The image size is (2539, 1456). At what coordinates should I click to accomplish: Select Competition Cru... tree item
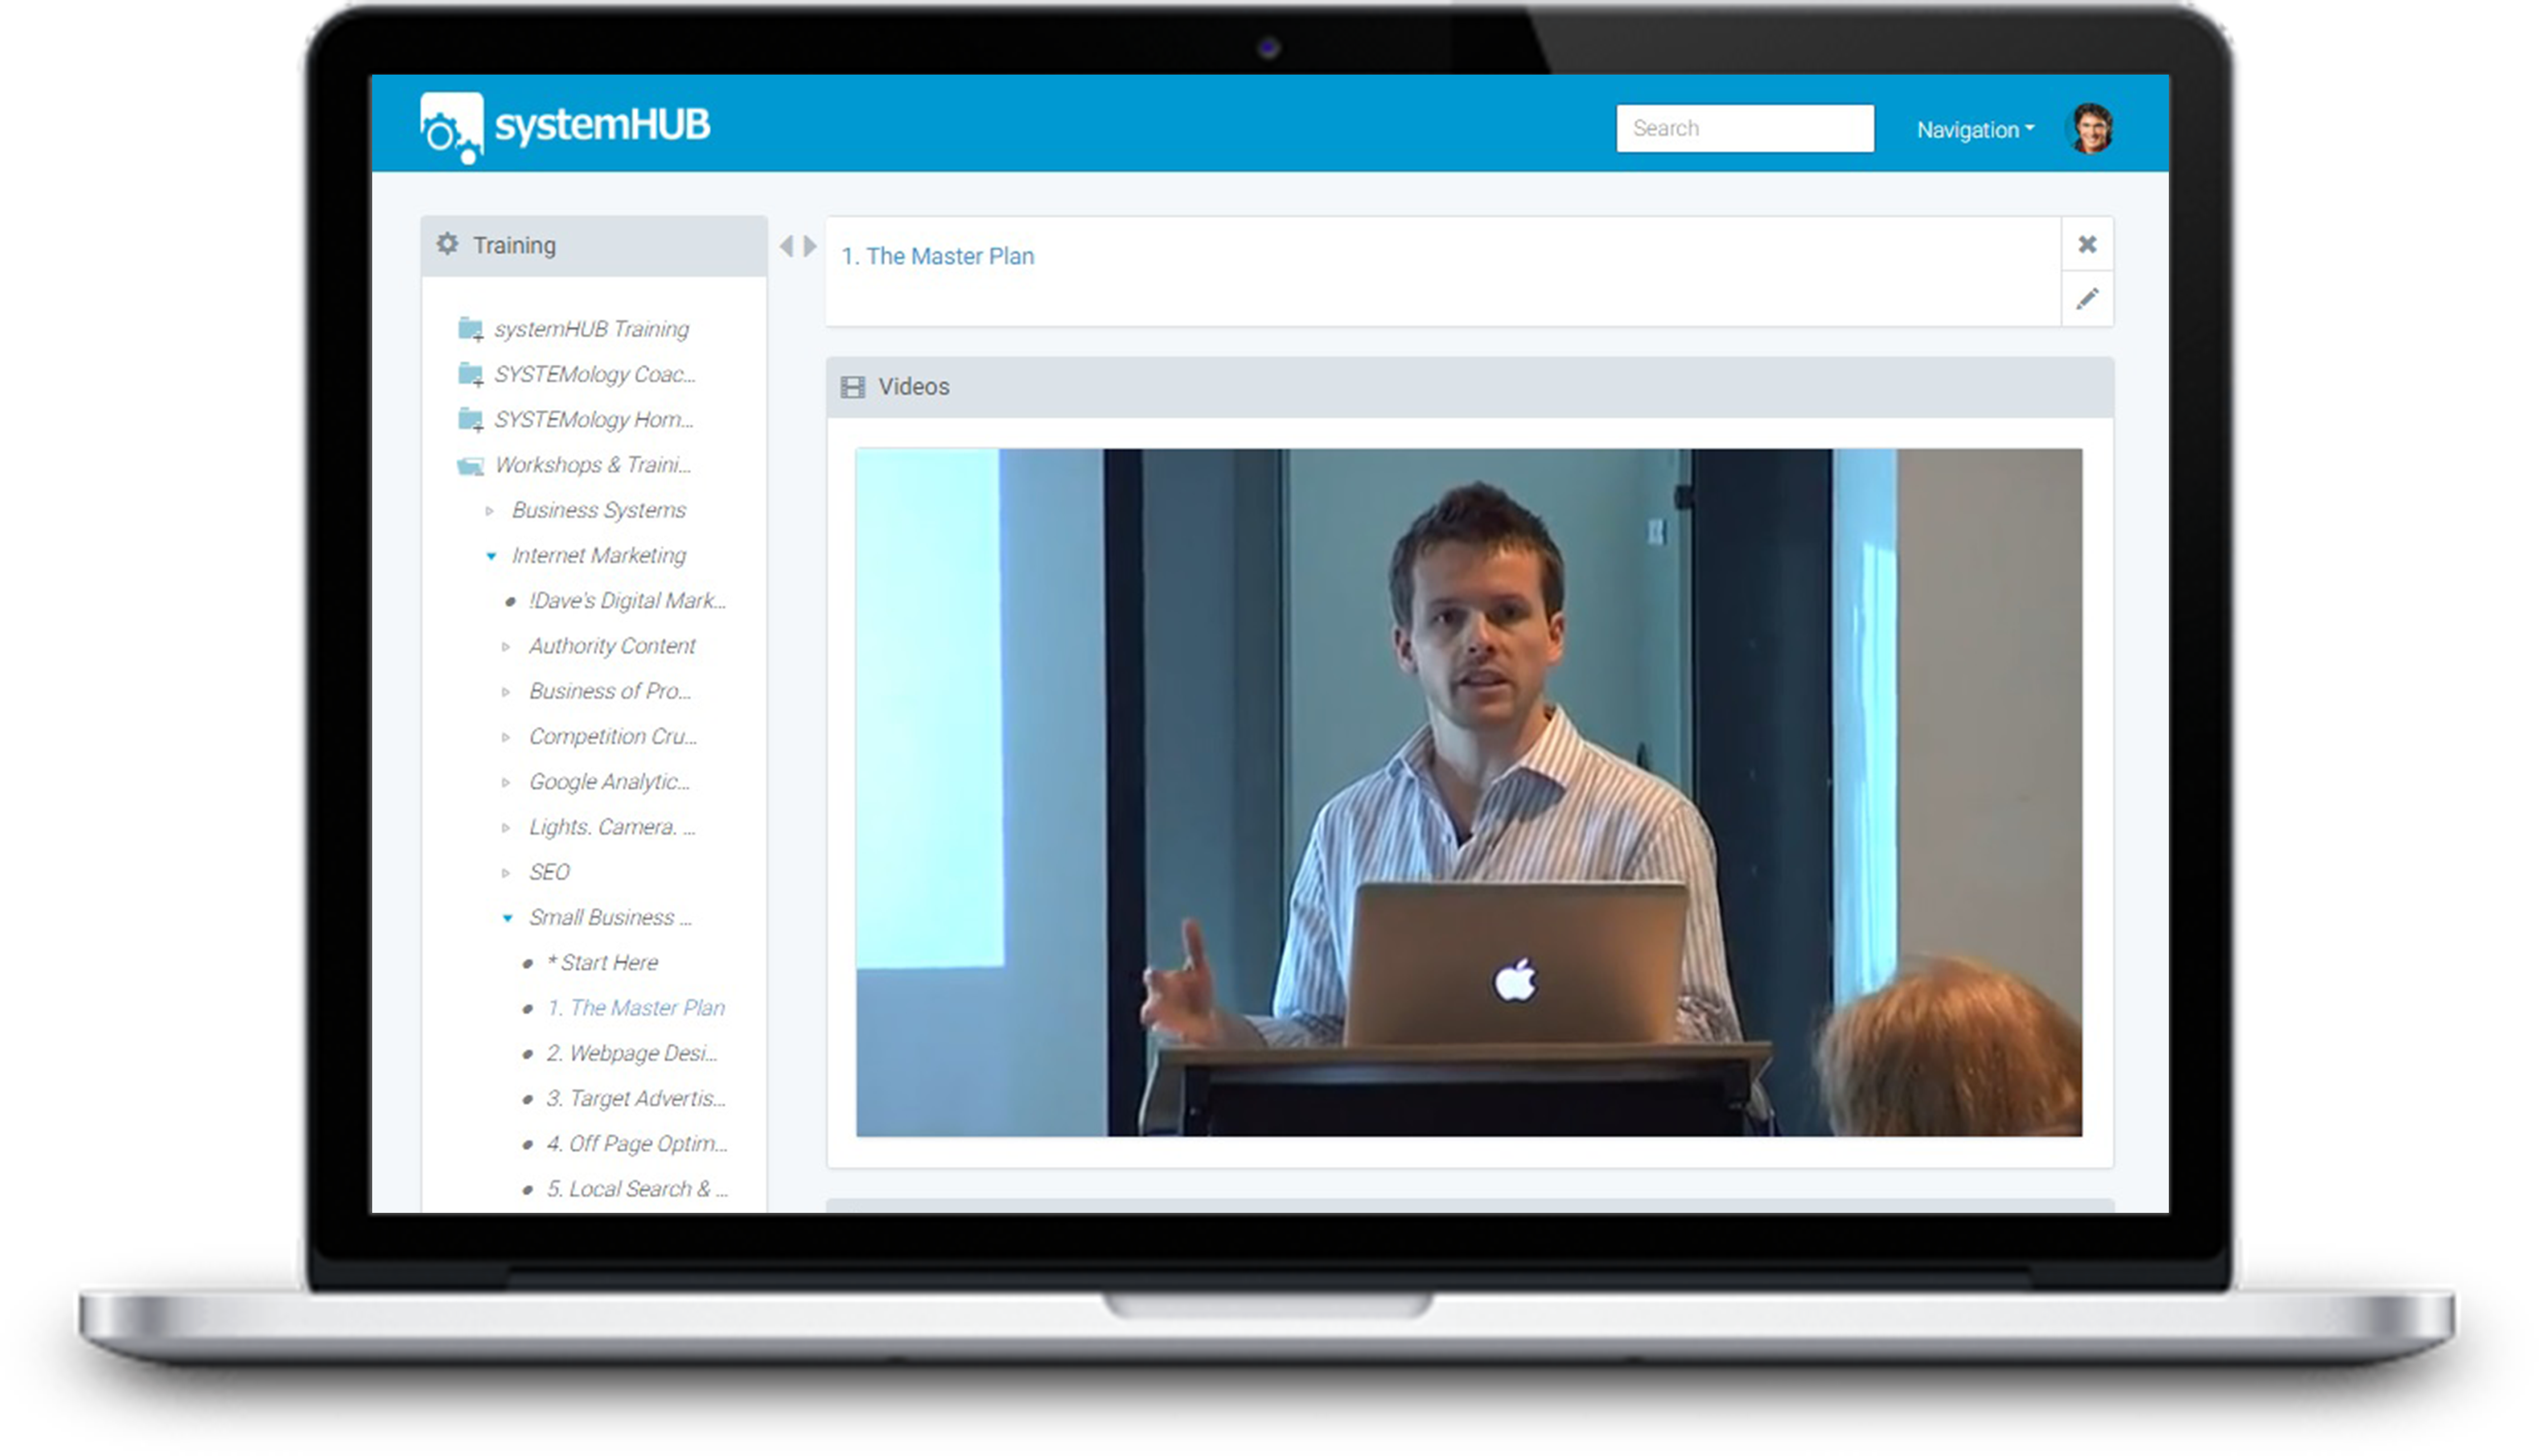coord(612,736)
